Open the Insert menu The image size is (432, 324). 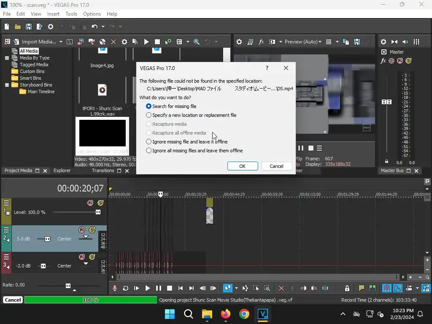(x=53, y=14)
